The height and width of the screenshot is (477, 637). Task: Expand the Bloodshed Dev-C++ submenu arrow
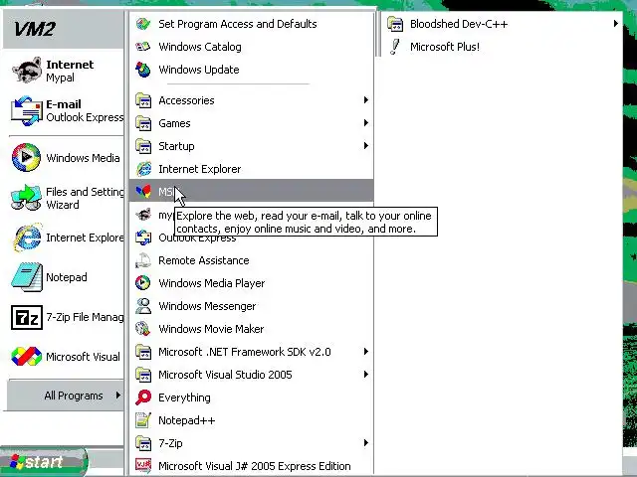(x=615, y=24)
